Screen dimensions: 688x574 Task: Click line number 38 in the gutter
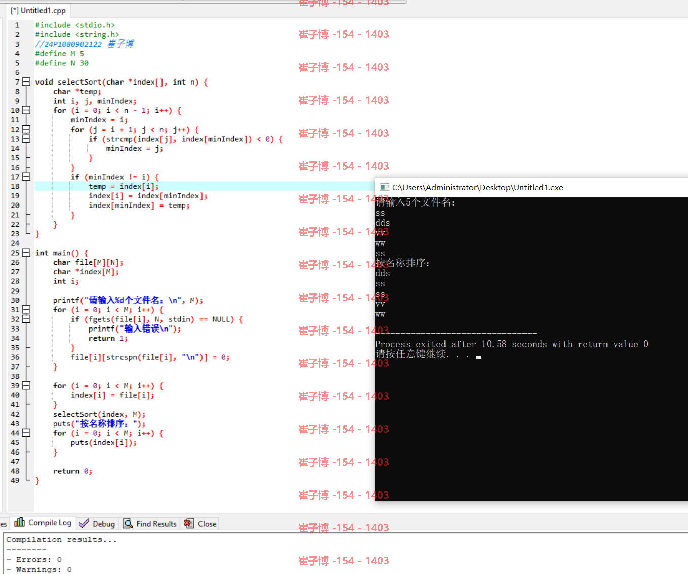pyautogui.click(x=15, y=376)
